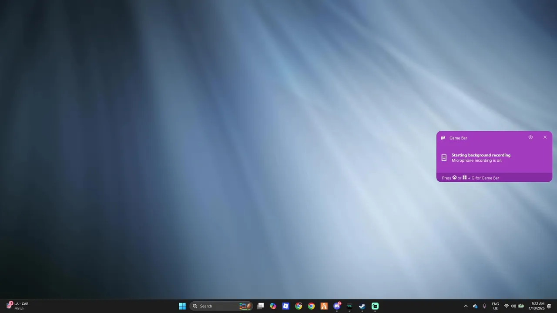Open Steam from the taskbar
This screenshot has height=313, width=557.
click(362, 306)
